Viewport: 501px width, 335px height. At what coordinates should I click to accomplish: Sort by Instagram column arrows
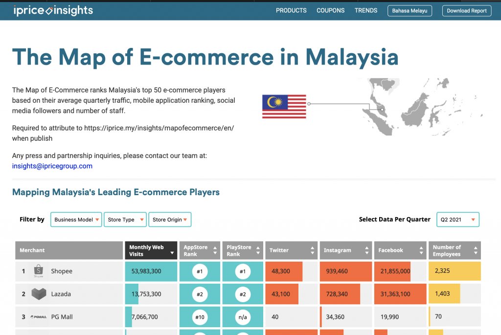click(367, 250)
